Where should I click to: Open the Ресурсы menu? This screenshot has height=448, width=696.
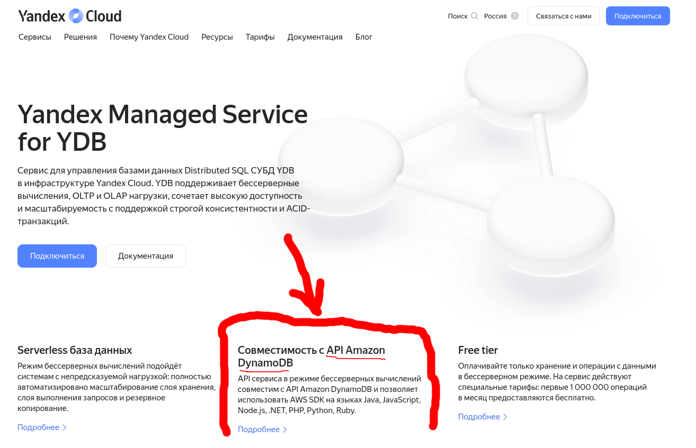click(217, 37)
